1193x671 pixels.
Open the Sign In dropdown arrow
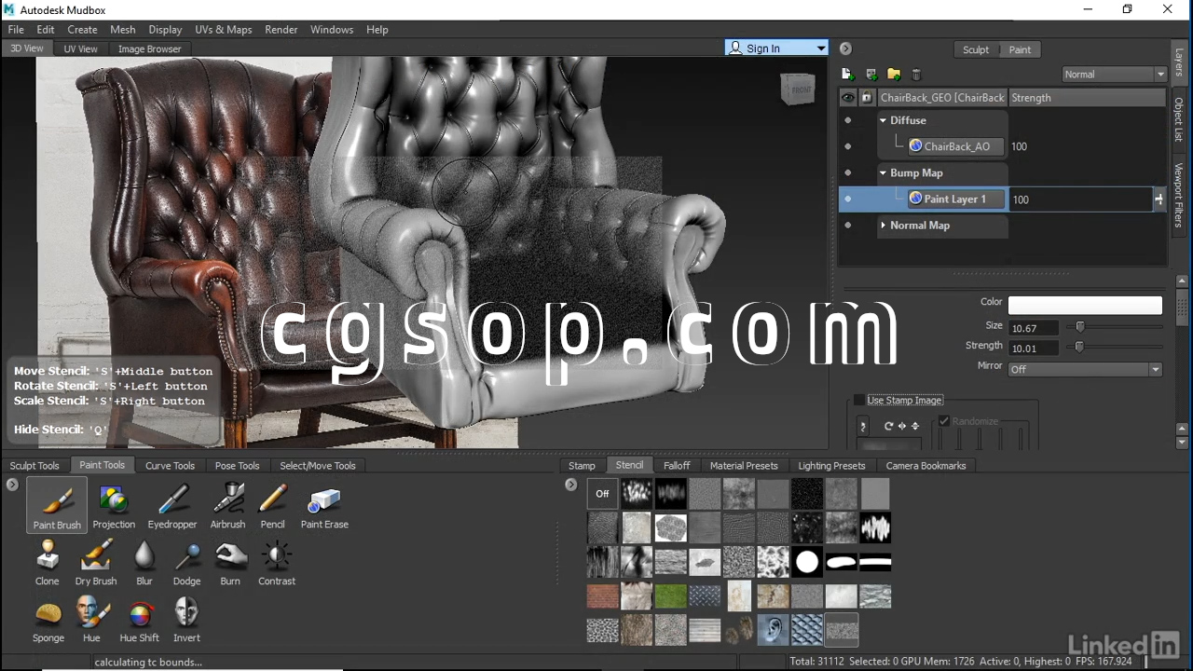point(821,48)
